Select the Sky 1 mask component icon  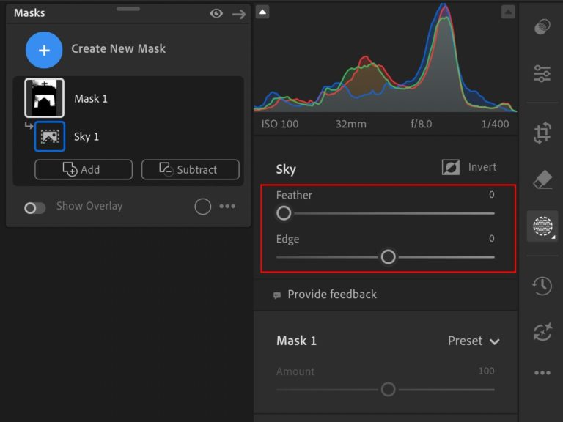(x=50, y=136)
